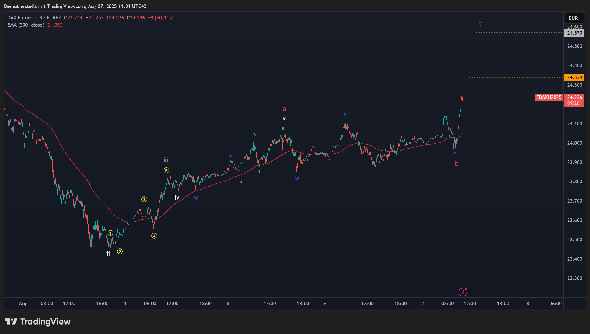Click the 'Aug' label on time axis
Screen dimensions: 590x334
(x=23, y=304)
